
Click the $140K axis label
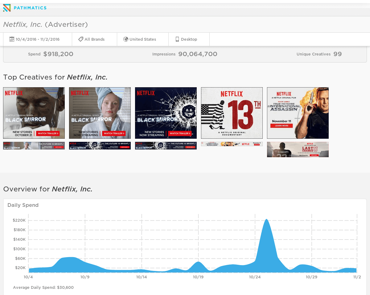19,239
